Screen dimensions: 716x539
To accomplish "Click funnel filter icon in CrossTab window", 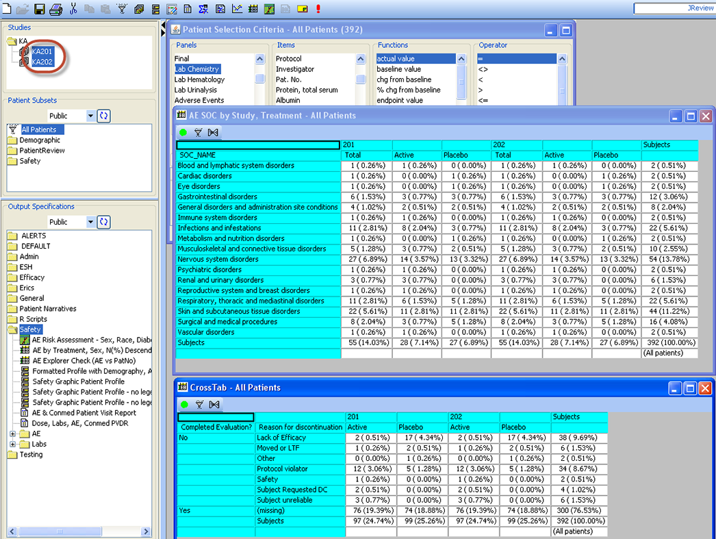I will click(199, 404).
